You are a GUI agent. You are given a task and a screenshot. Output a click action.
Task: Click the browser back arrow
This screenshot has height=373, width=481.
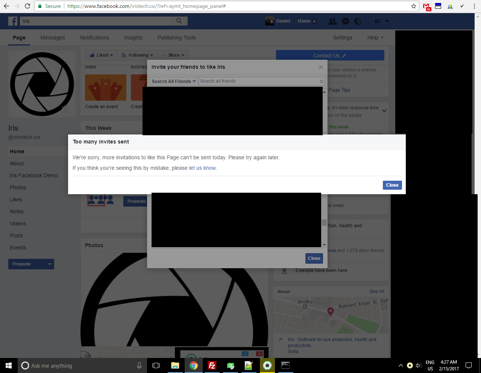coord(6,6)
